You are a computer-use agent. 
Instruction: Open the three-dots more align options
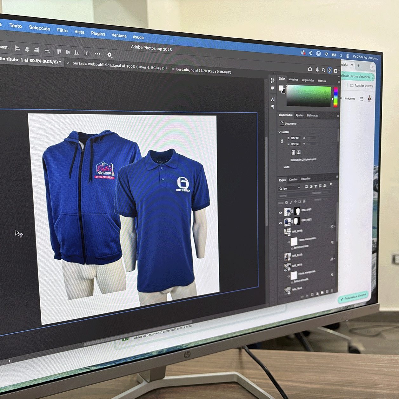tap(97, 54)
